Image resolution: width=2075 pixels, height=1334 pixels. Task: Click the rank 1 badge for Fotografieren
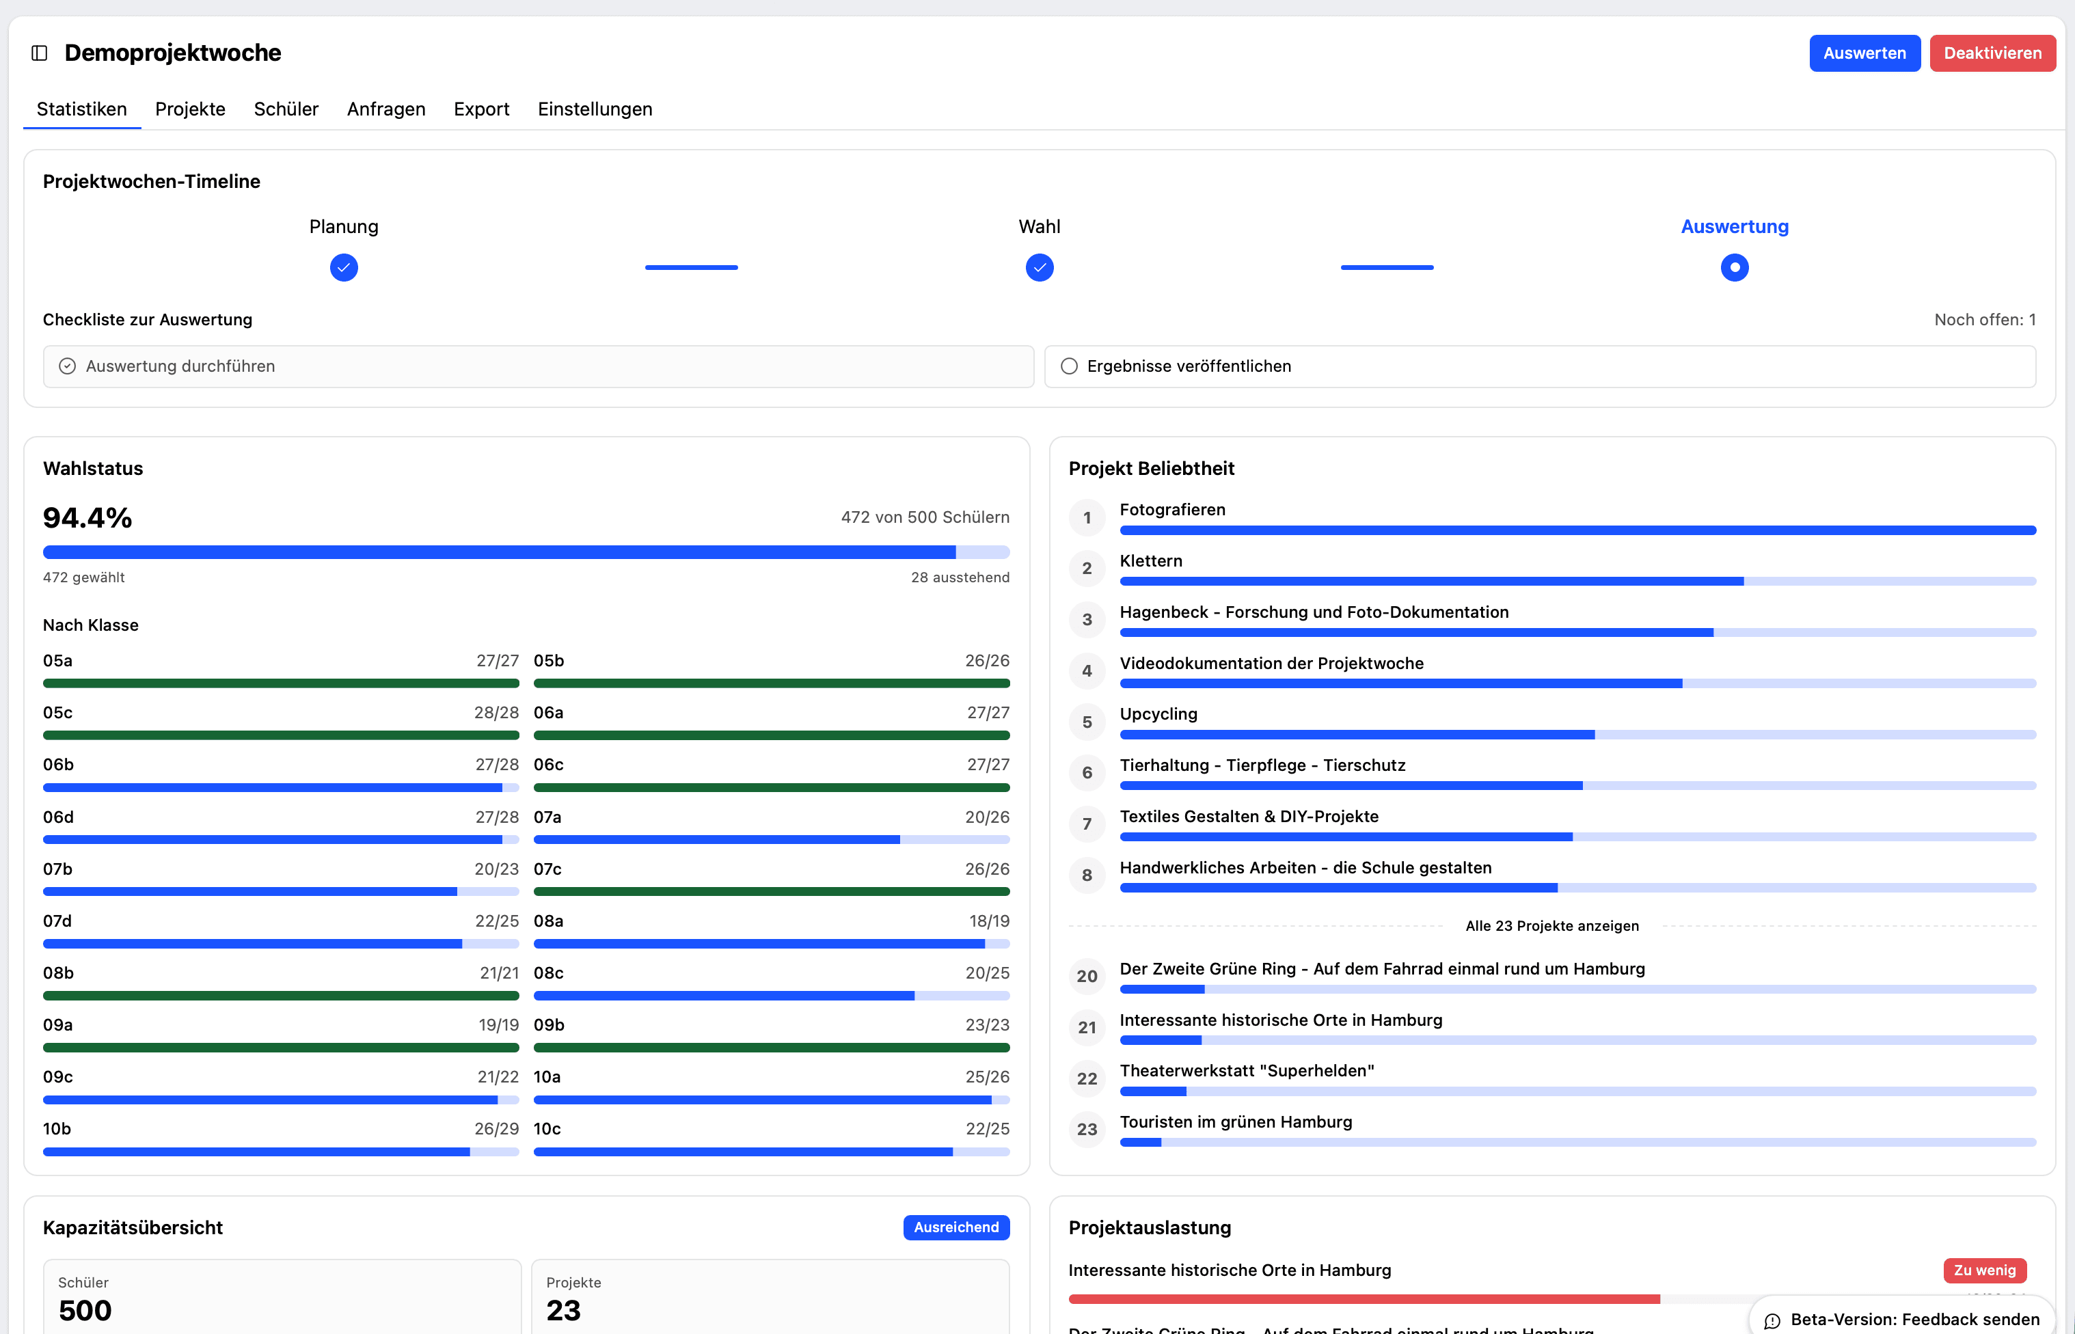[1087, 518]
